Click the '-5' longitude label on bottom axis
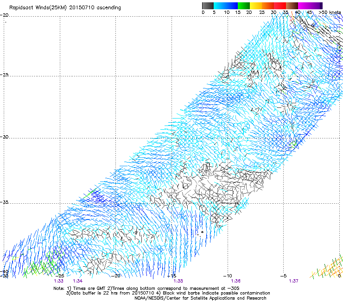 pyautogui.click(x=284, y=276)
